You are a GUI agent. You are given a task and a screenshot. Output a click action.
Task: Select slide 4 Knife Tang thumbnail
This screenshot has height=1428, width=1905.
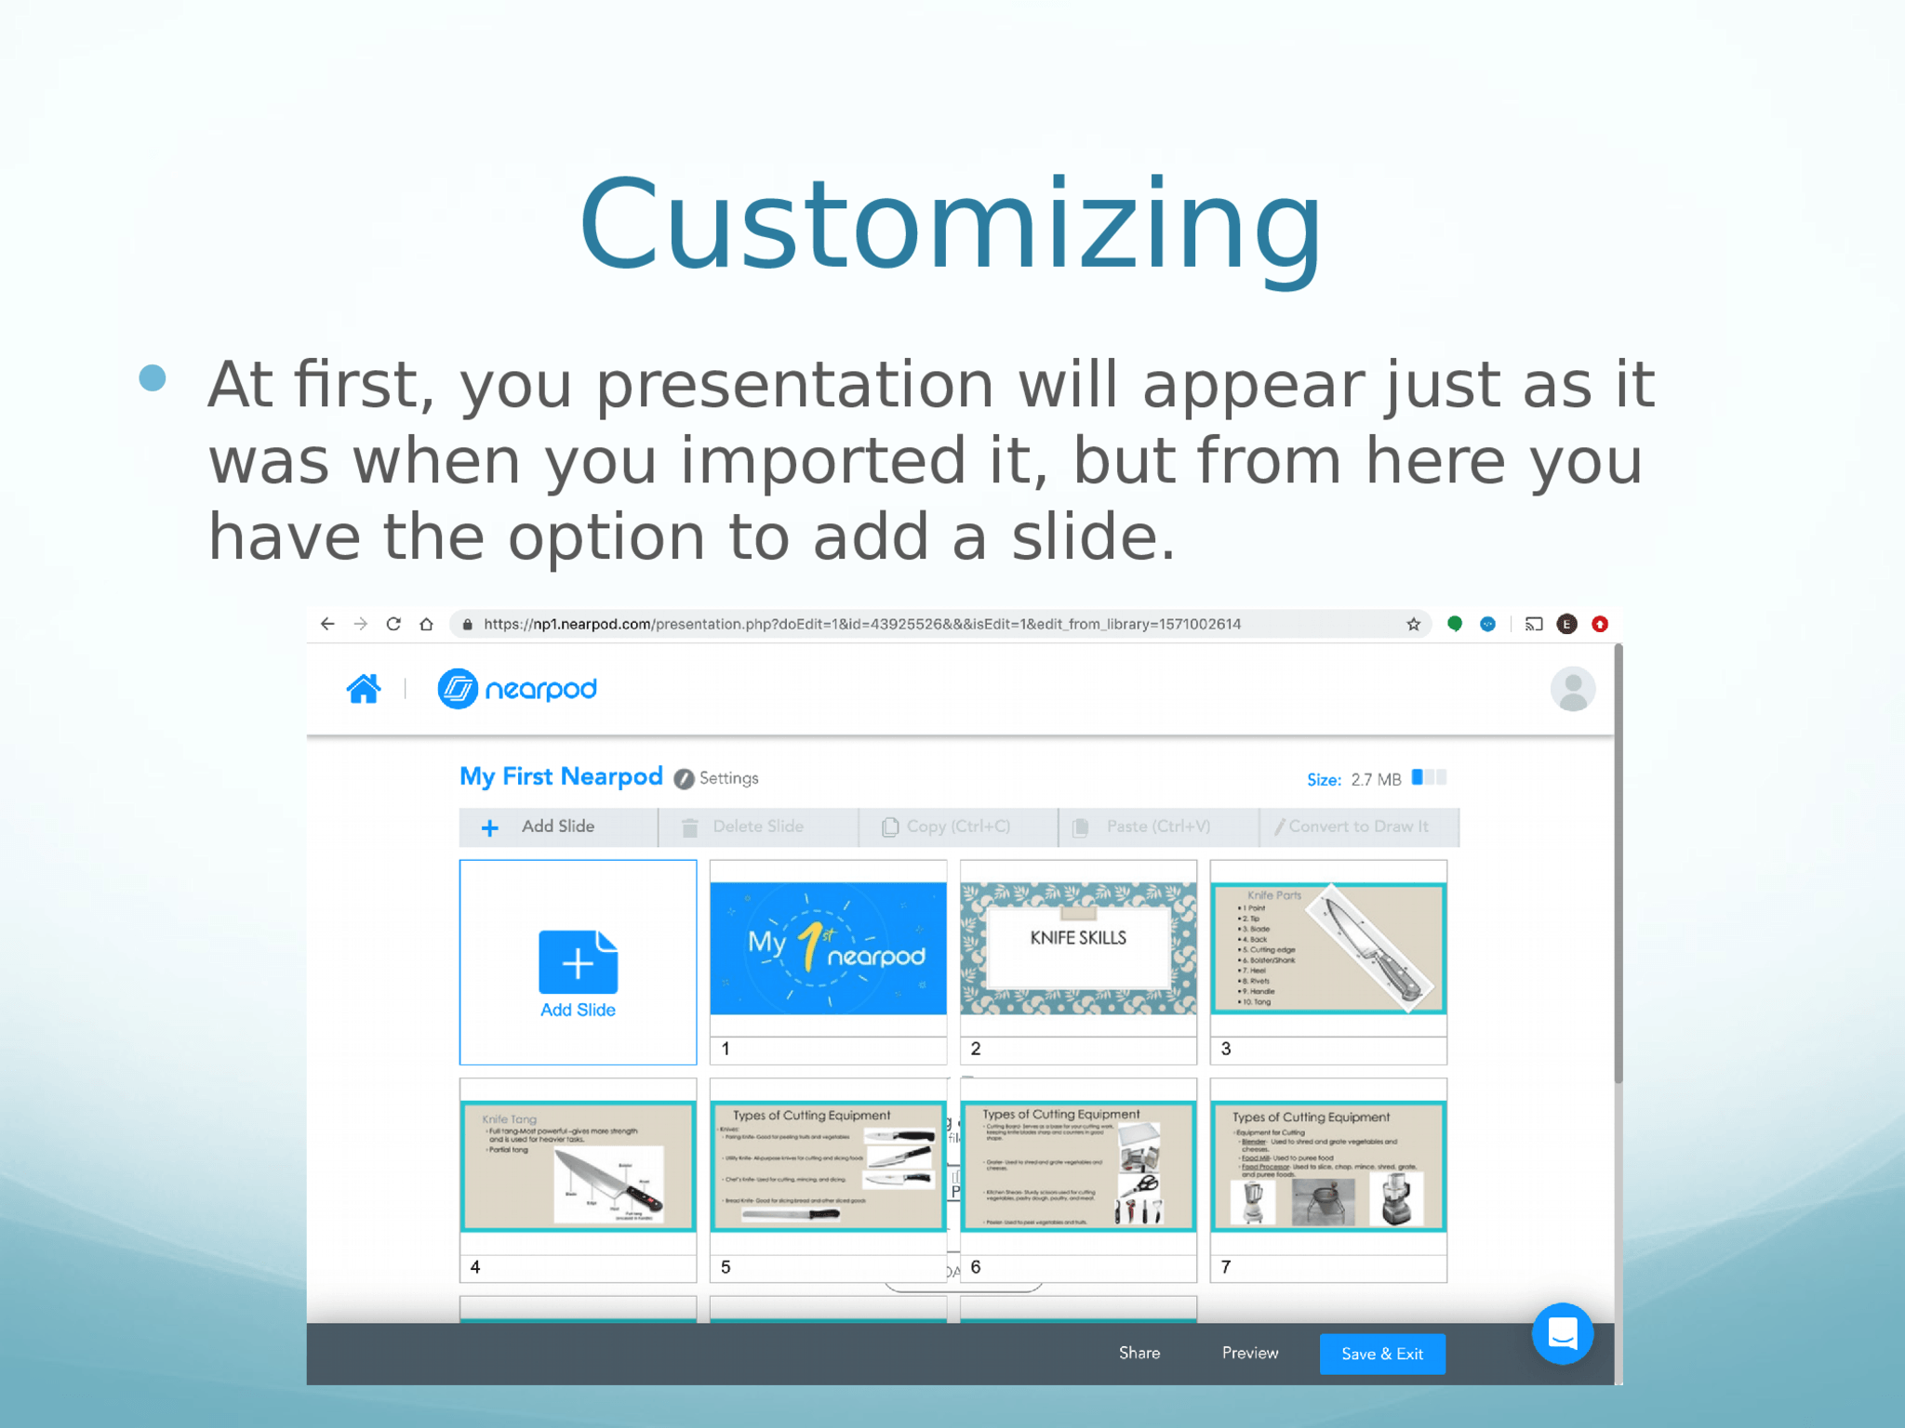click(578, 1181)
